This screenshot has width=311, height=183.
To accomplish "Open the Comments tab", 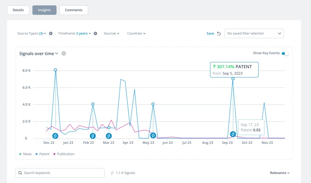I will click(74, 10).
